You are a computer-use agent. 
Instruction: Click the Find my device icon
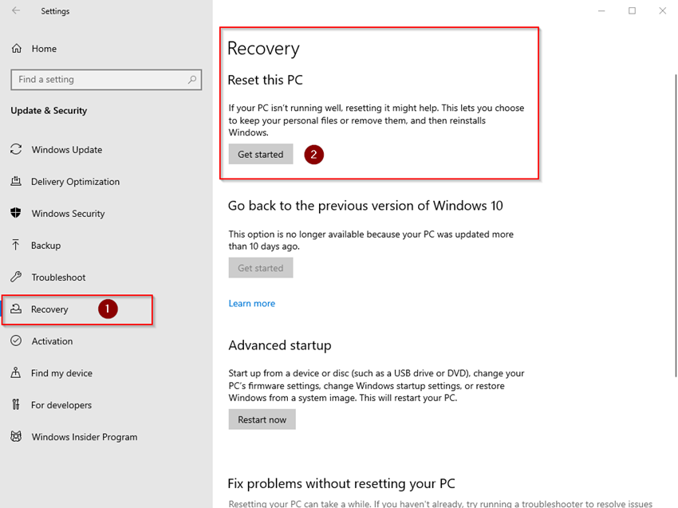click(x=17, y=372)
